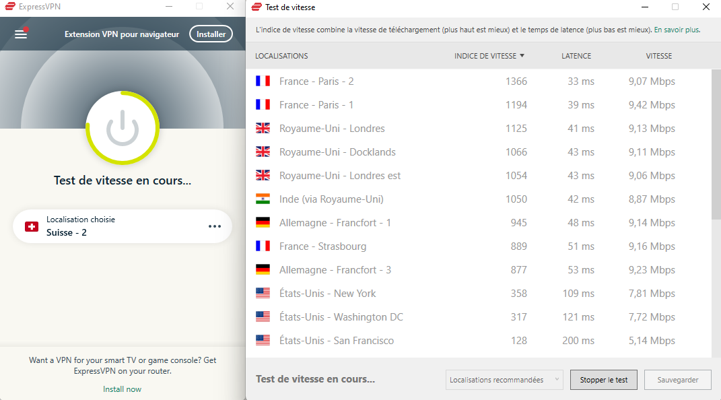Select Royaume-Uni - Londres row
The height and width of the screenshot is (400, 721).
pos(479,128)
